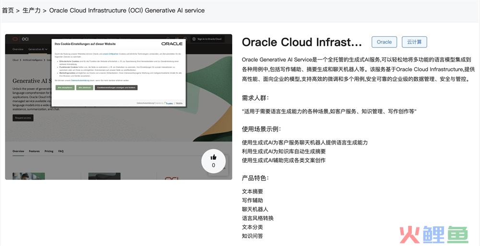480x246 pixels.
Task: Select the Oracle tag button
Action: point(384,42)
